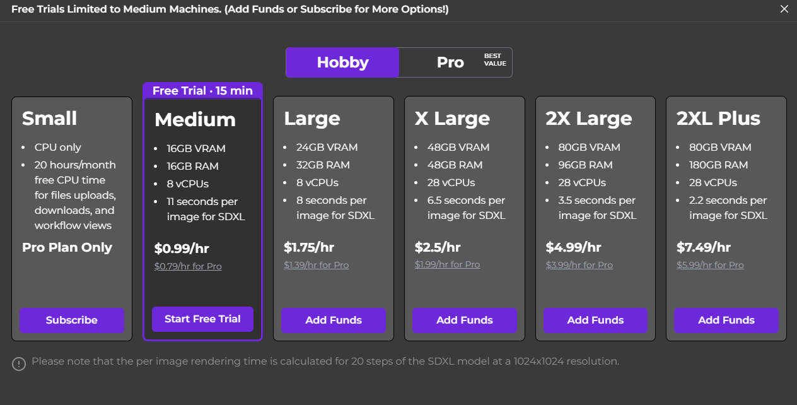This screenshot has height=405, width=797.
Task: Open the $3.99/hr for Pro link
Action: 579,265
